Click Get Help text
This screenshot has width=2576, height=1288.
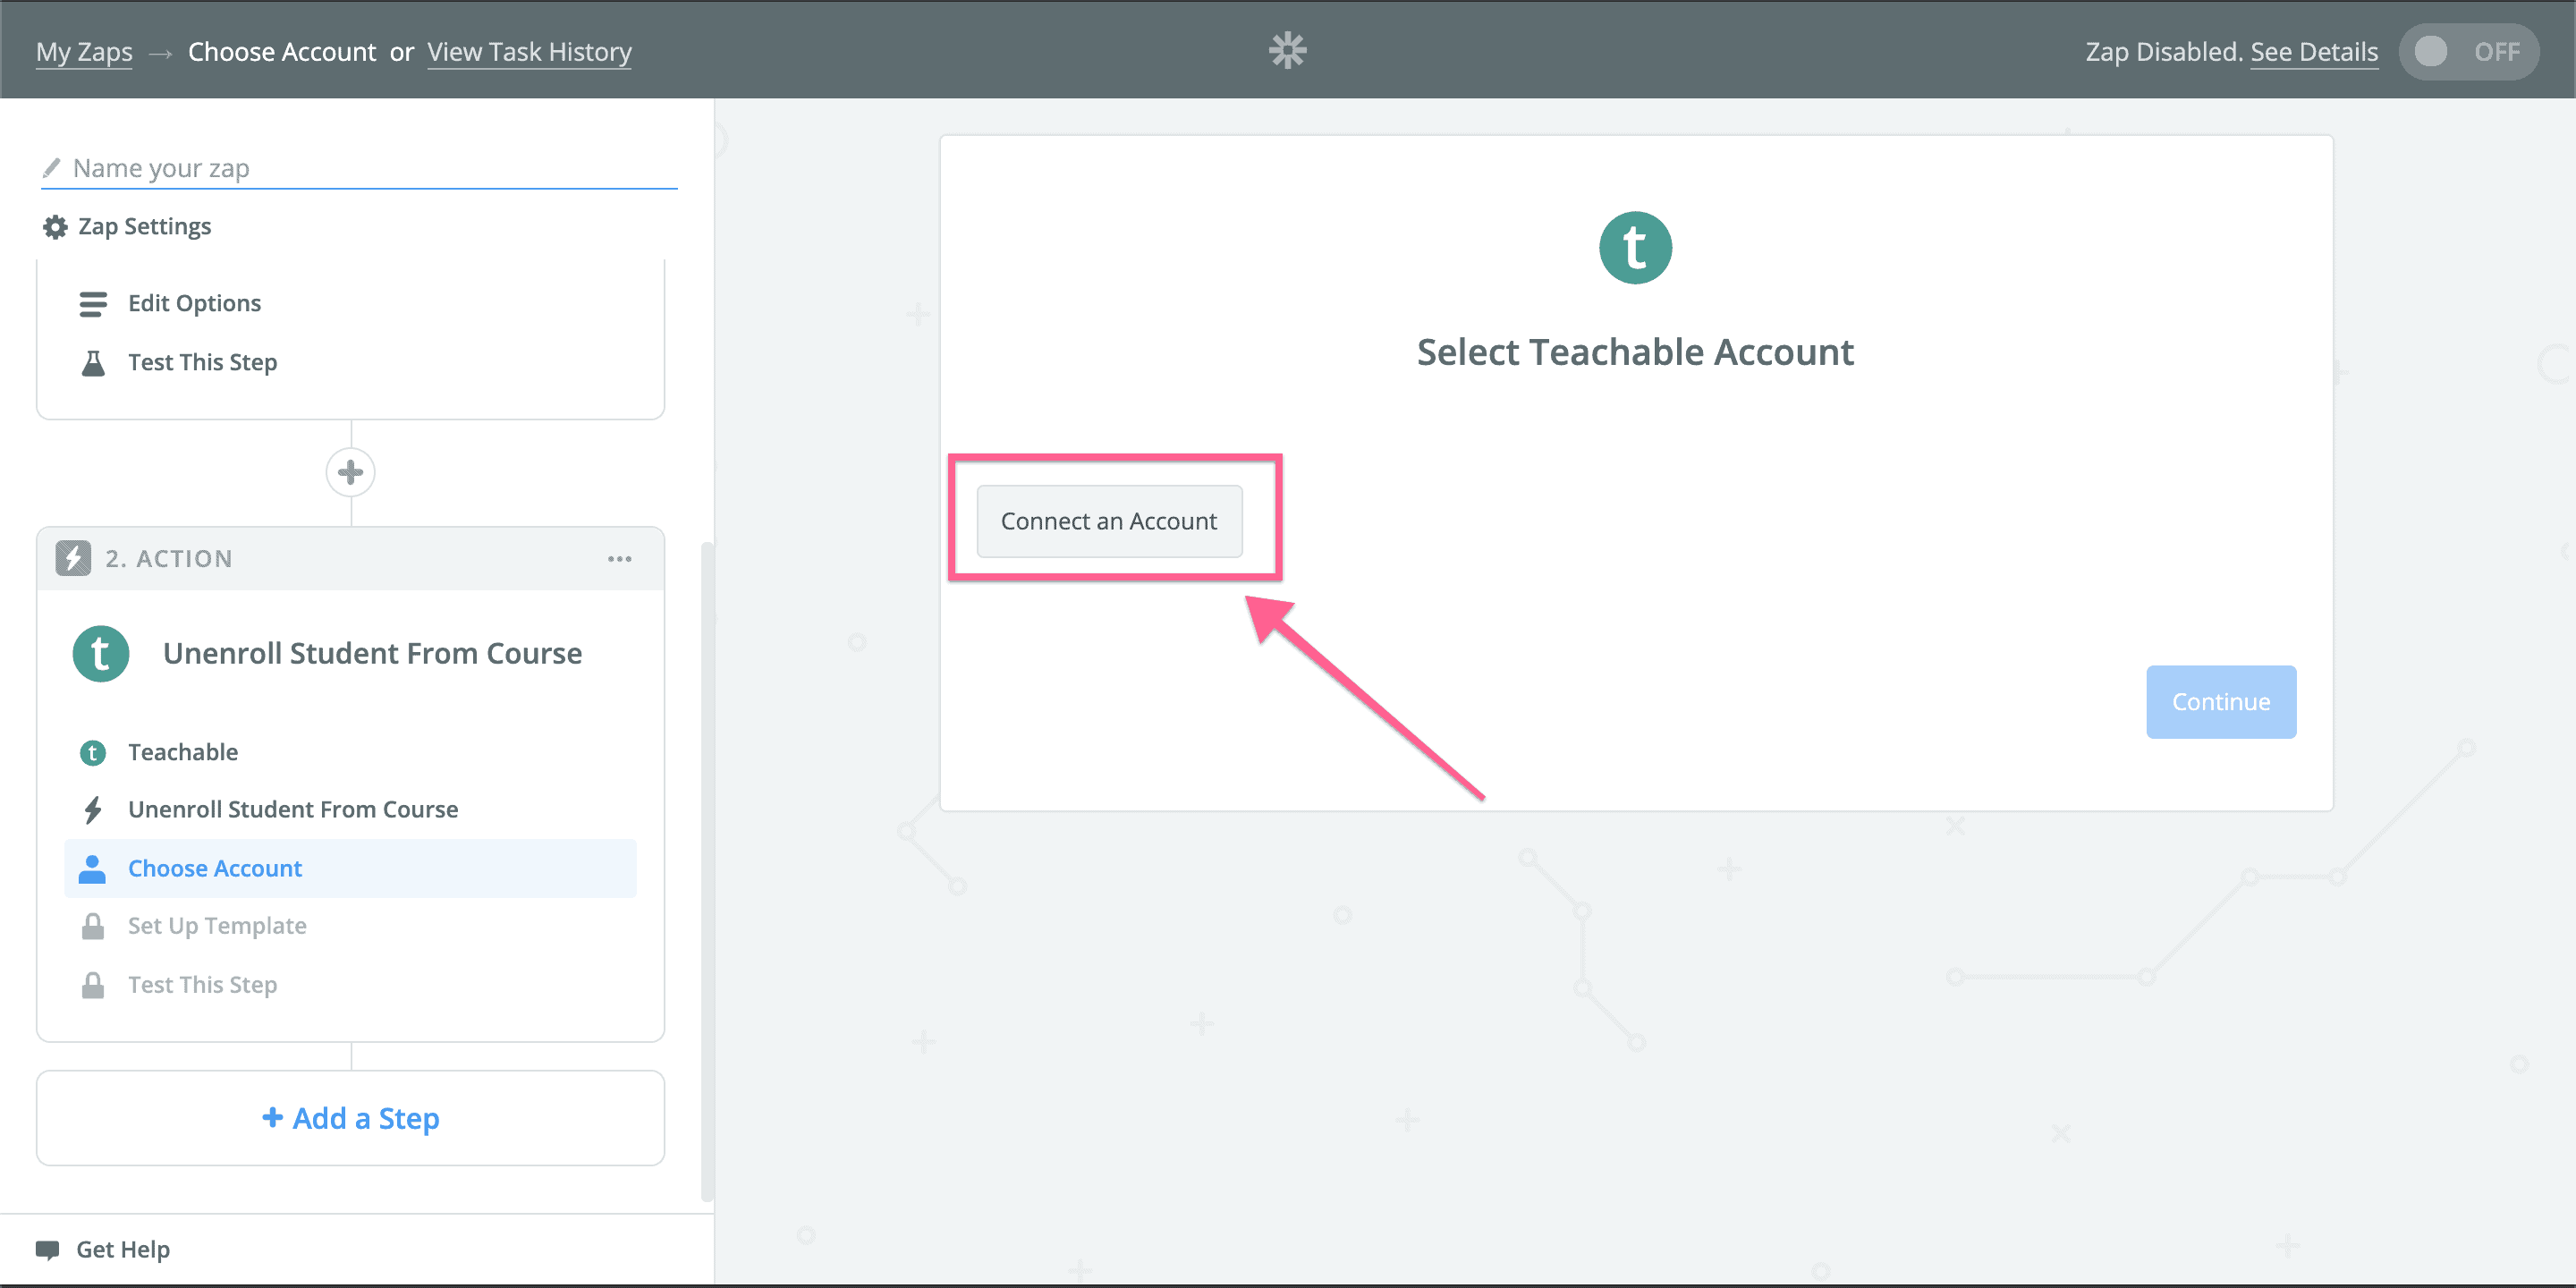click(x=123, y=1250)
